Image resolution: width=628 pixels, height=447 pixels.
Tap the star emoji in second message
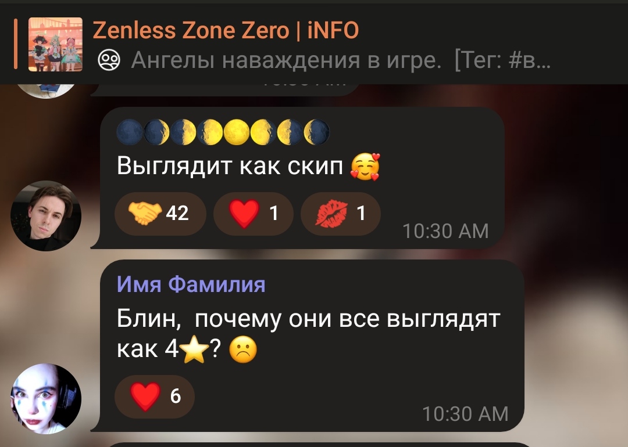(194, 349)
